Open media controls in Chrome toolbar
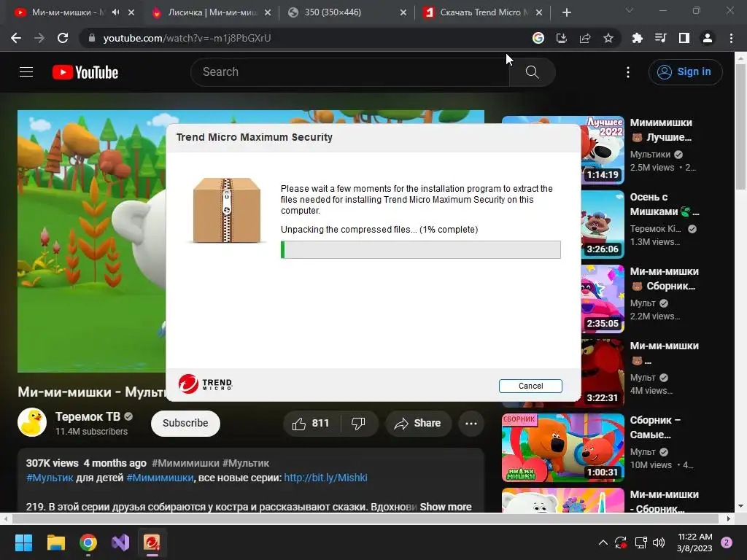This screenshot has width=747, height=560. pos(661,38)
